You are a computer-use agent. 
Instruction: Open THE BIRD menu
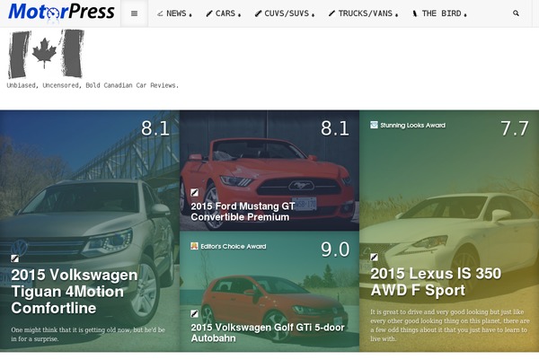pyautogui.click(x=439, y=13)
